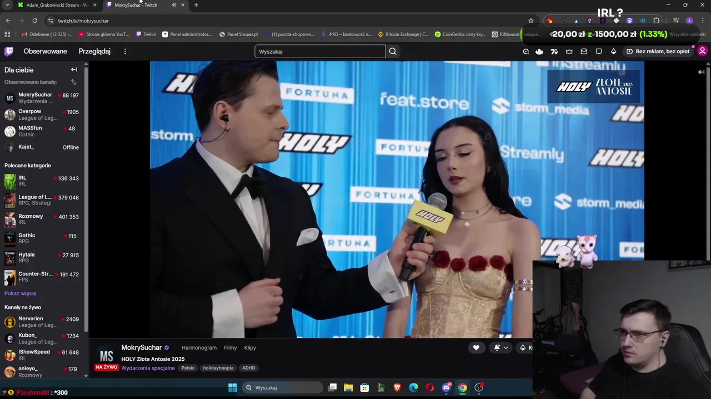The image size is (711, 399).
Task: Open Harmonogram tab on channel
Action: coord(199,347)
